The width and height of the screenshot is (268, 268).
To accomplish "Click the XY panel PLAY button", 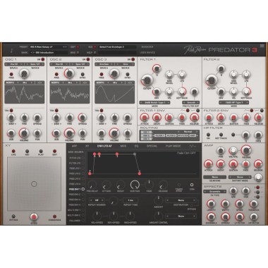I will [41, 152].
